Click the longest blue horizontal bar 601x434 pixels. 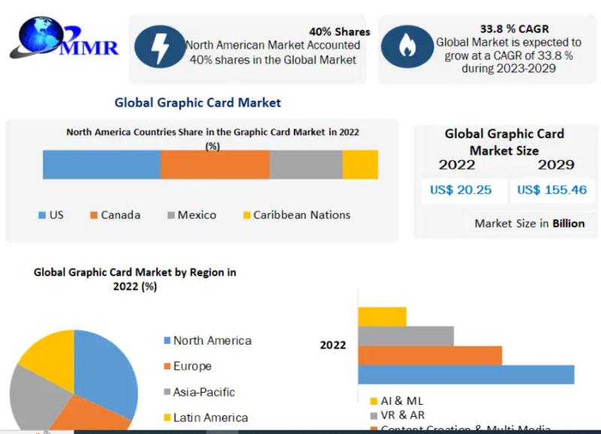coord(466,375)
